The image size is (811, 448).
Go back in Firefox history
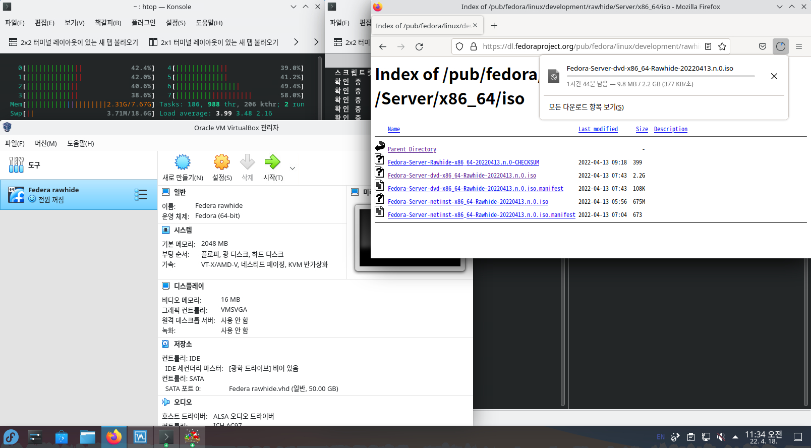[x=383, y=46]
